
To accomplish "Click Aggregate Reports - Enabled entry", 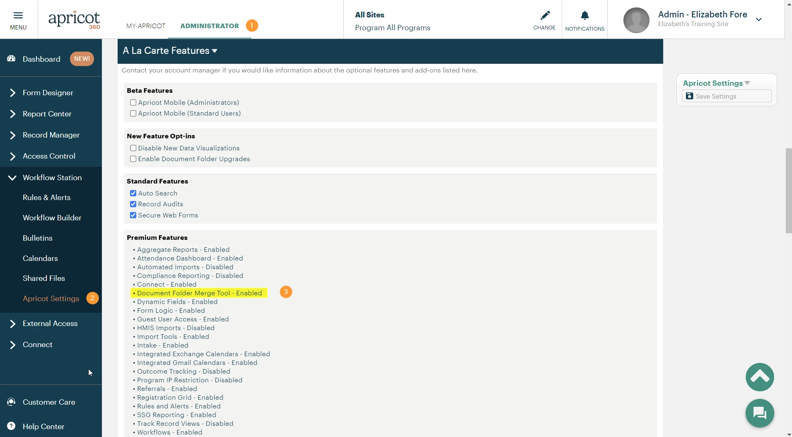I will 184,250.
